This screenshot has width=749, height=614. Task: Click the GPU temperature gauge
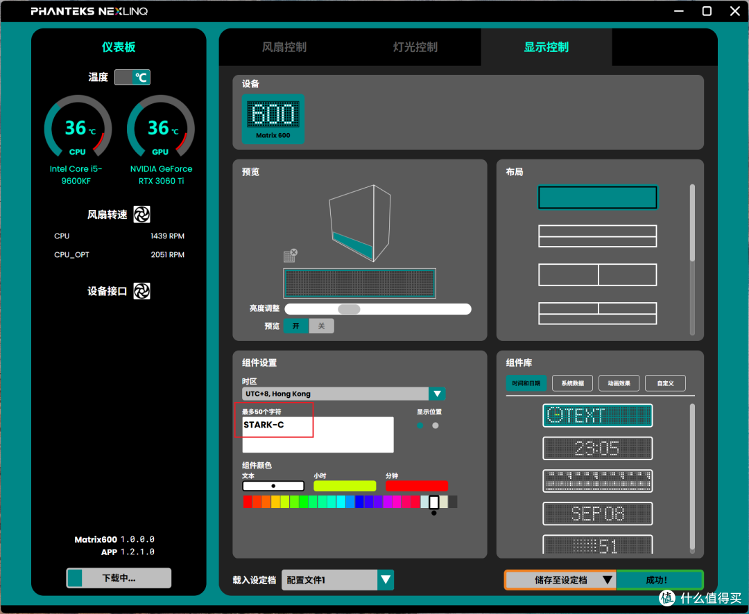[x=160, y=127]
